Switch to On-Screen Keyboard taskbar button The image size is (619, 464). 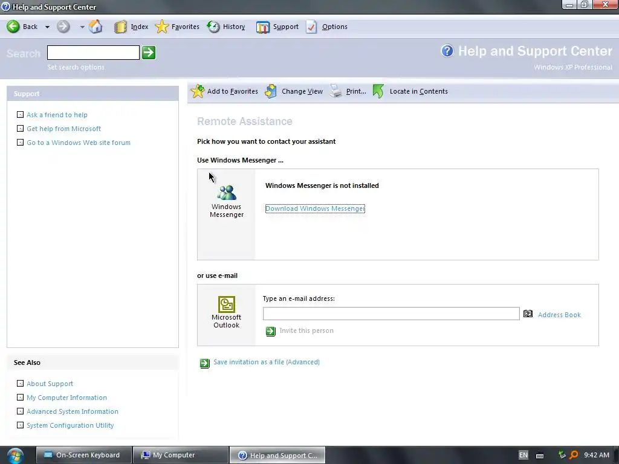pyautogui.click(x=83, y=455)
